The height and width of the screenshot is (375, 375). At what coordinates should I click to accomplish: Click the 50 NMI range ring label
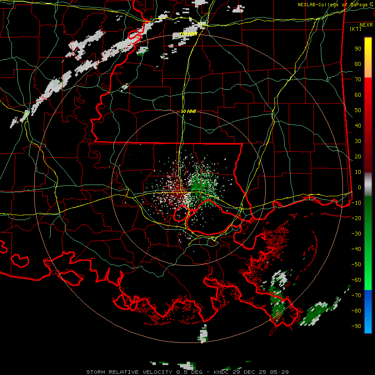[x=188, y=111]
